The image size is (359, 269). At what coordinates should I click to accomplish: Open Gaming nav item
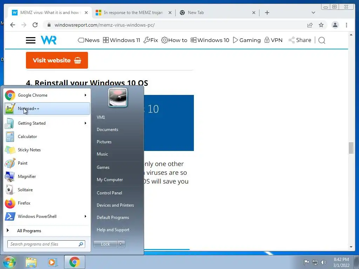pyautogui.click(x=247, y=40)
